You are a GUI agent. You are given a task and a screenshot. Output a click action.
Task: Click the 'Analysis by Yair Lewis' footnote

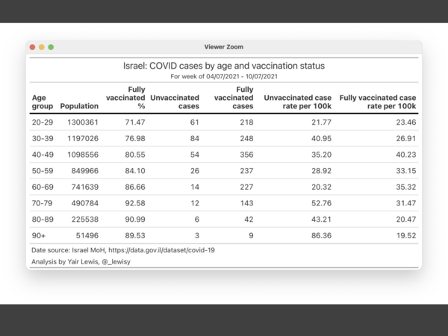click(x=81, y=262)
